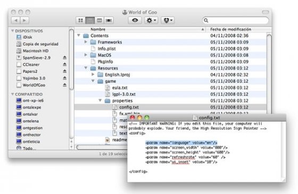Zoom the config.txt window
The width and height of the screenshot is (298, 194).
point(147,117)
